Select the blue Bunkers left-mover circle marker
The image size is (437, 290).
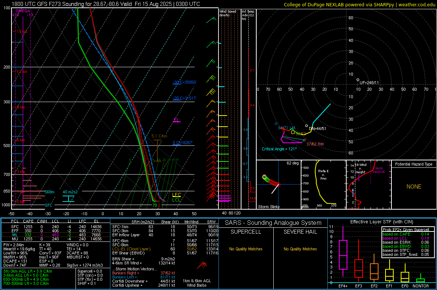pyautogui.click(x=276, y=124)
